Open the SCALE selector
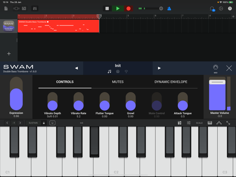Screen dimensions: 236x177 [x=199, y=123]
